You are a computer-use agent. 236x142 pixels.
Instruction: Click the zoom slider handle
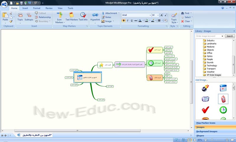coord(212,140)
